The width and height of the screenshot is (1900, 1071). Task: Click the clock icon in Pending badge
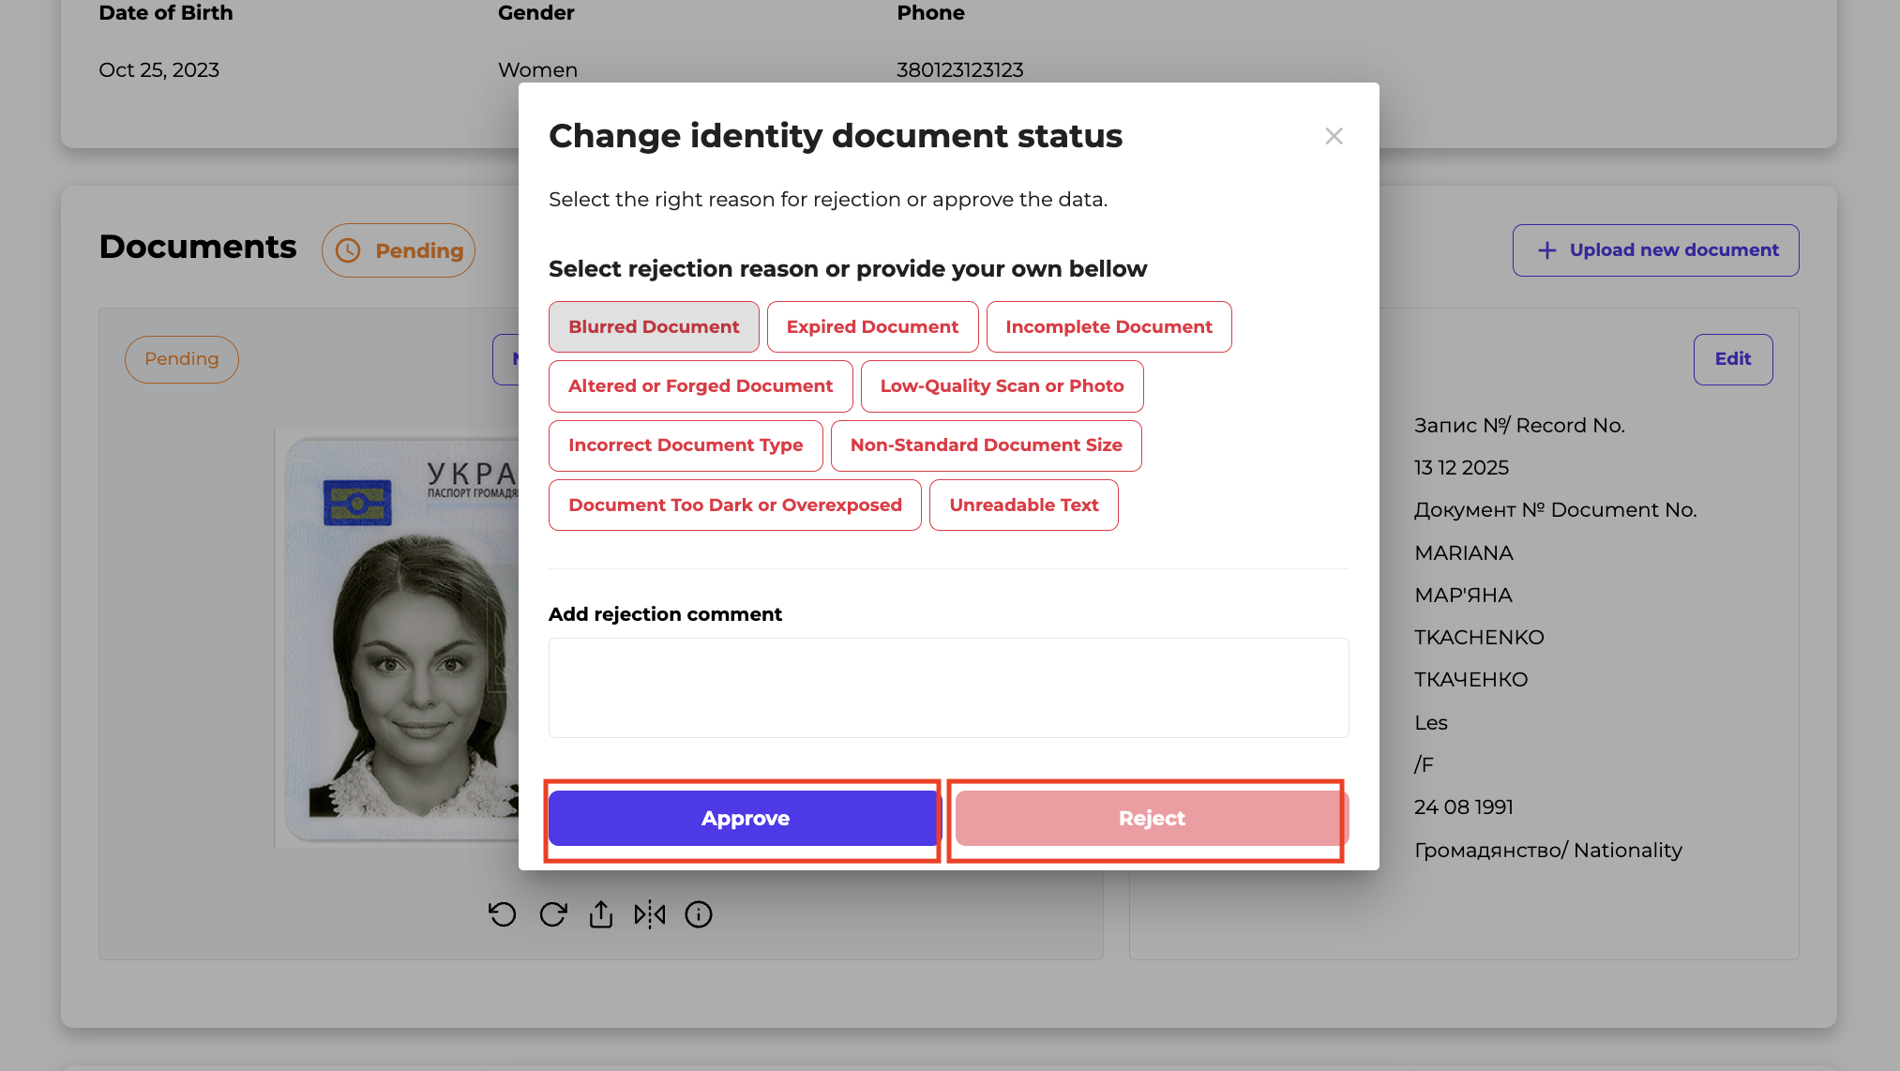[x=348, y=250]
